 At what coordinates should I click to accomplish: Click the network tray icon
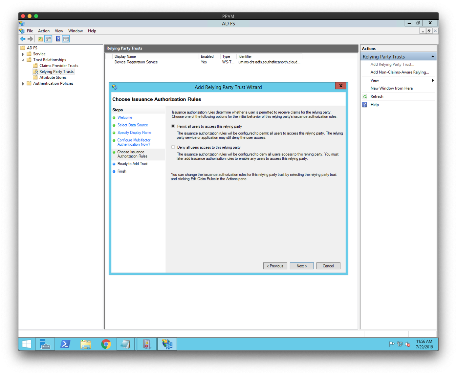(400, 344)
